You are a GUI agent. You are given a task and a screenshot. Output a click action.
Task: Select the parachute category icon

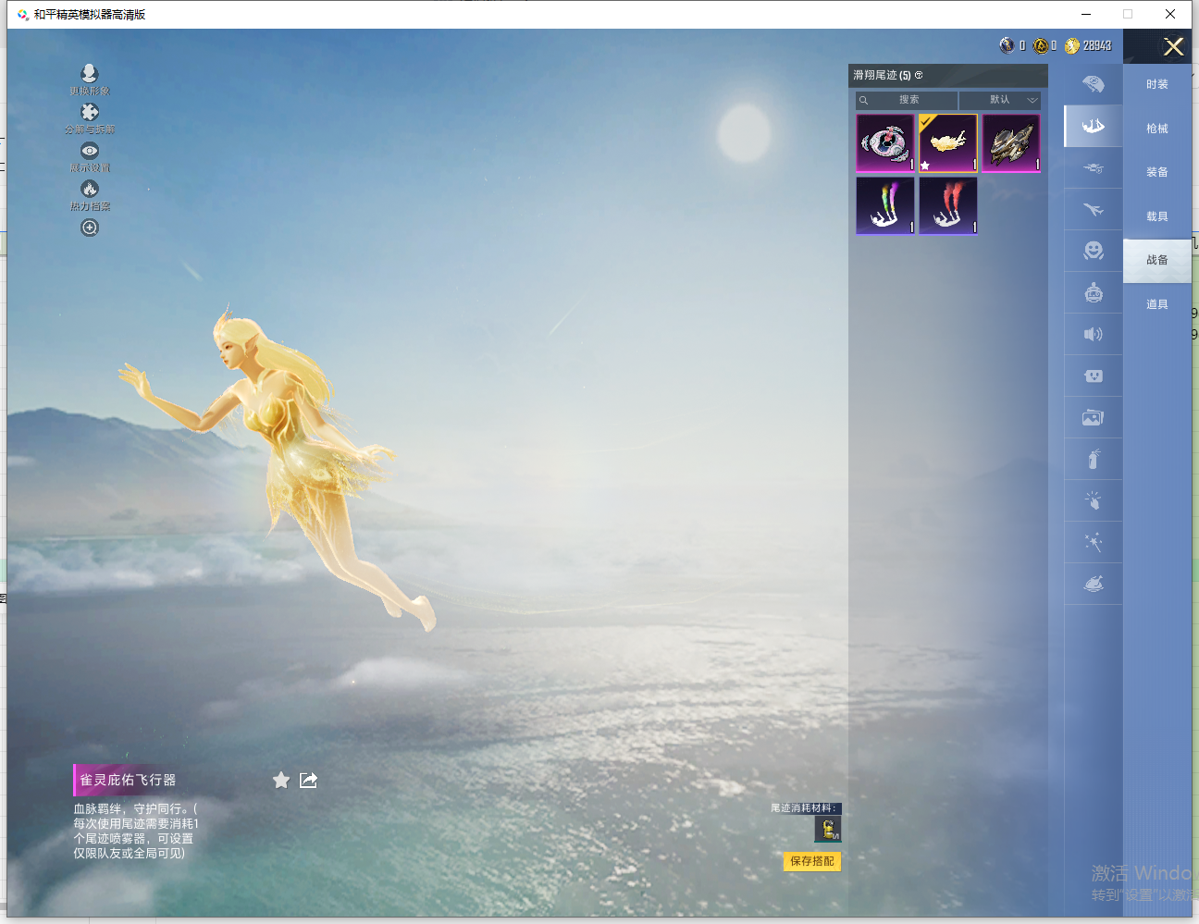click(x=1094, y=84)
